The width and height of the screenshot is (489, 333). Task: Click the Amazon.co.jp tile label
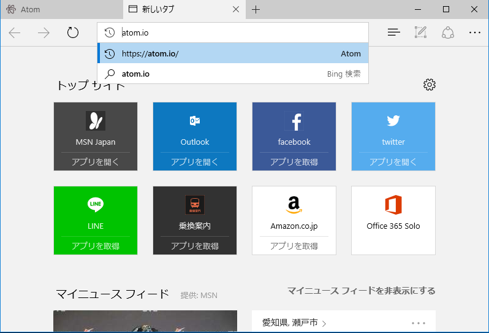pos(294,226)
